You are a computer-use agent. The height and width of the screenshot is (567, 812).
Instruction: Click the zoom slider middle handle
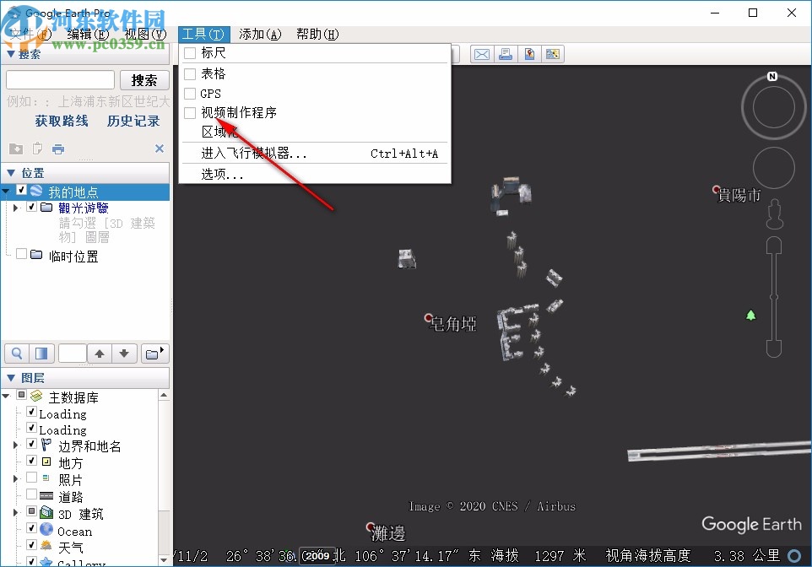(x=774, y=297)
